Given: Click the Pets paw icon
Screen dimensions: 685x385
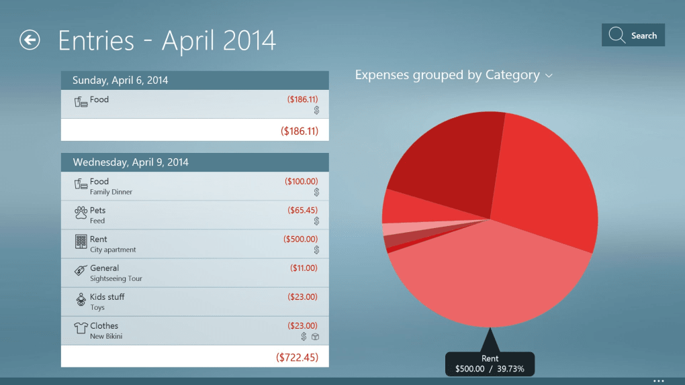Looking at the screenshot, I should [x=81, y=214].
